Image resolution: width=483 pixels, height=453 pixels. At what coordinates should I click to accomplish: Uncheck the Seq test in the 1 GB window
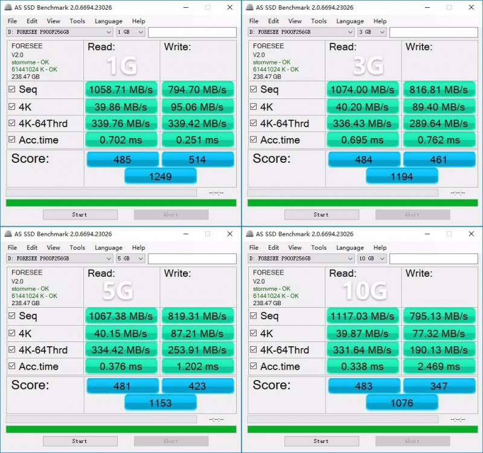pyautogui.click(x=12, y=90)
